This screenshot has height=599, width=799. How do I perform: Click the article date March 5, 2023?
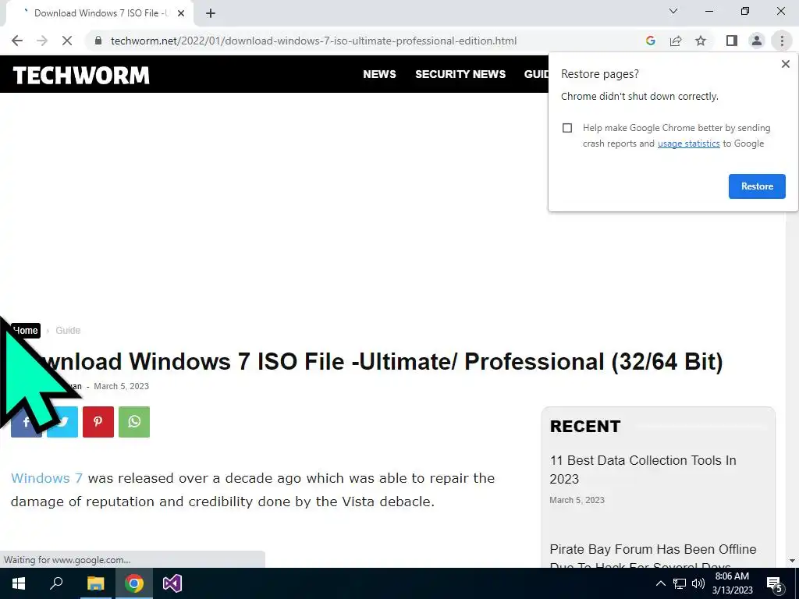pos(121,386)
